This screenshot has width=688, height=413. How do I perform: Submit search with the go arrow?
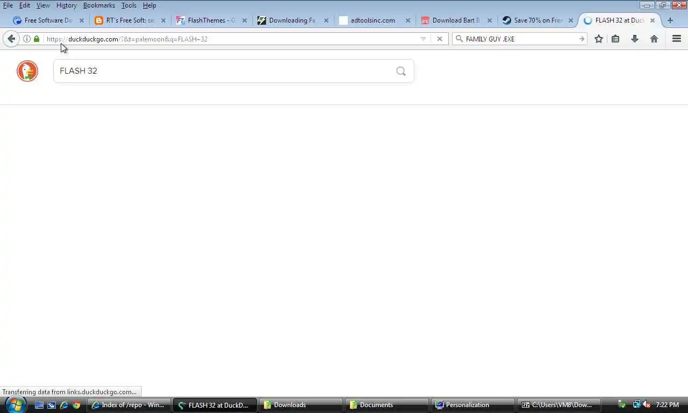pos(582,39)
